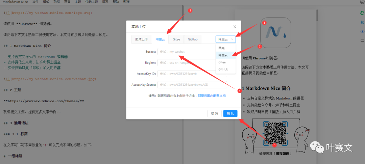Choose 图壳 from the dropdown list
The width and height of the screenshot is (365, 164).
click(225, 48)
